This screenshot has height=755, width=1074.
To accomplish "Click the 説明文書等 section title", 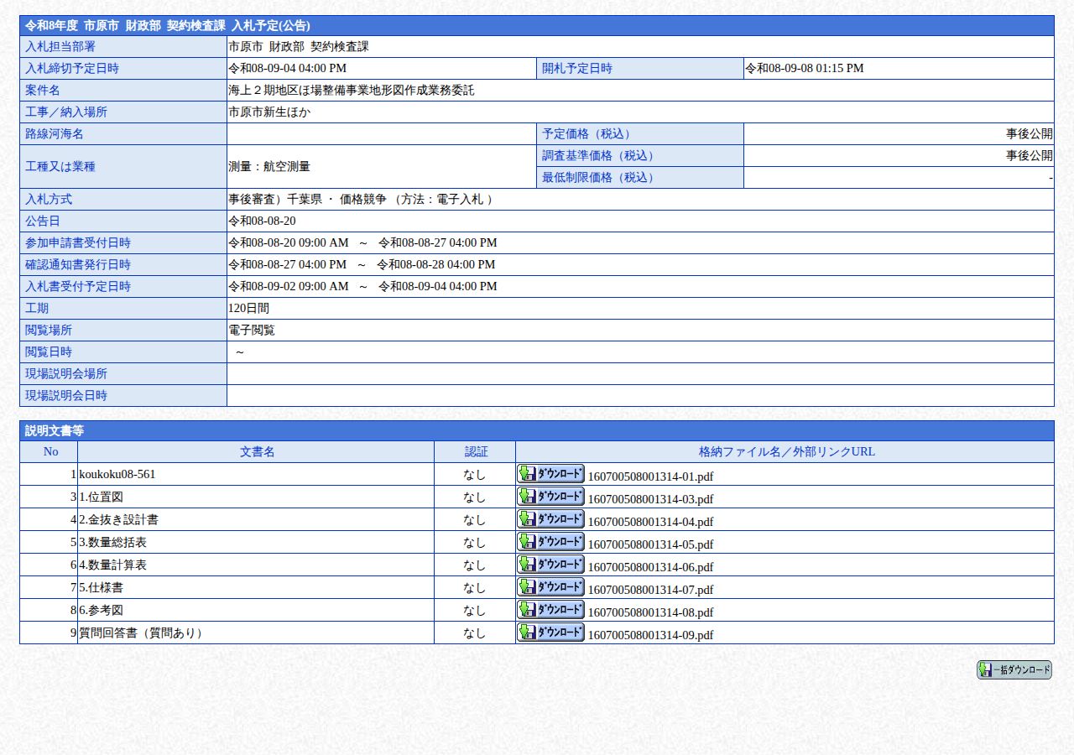I will 55,430.
